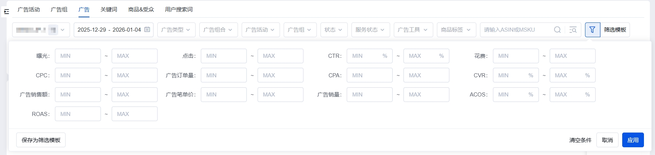The width and height of the screenshot is (655, 155).
Task: Expand the sidebar menu icon
Action: 6,12
